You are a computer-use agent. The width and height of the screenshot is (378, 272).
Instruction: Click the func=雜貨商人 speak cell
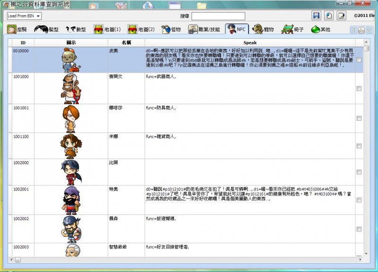coord(250,146)
